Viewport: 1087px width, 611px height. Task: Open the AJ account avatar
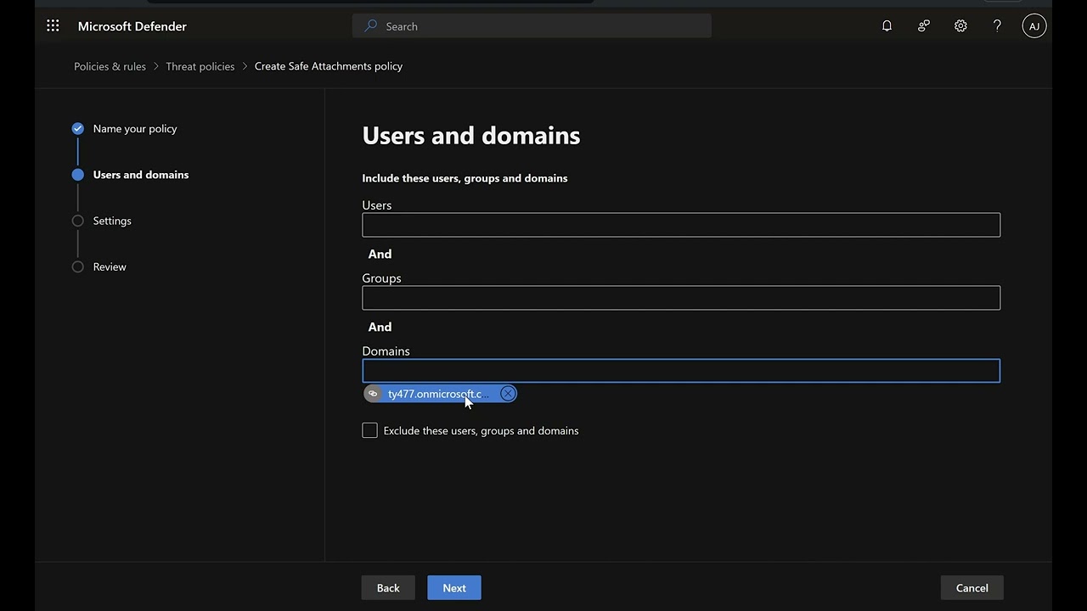click(1033, 26)
